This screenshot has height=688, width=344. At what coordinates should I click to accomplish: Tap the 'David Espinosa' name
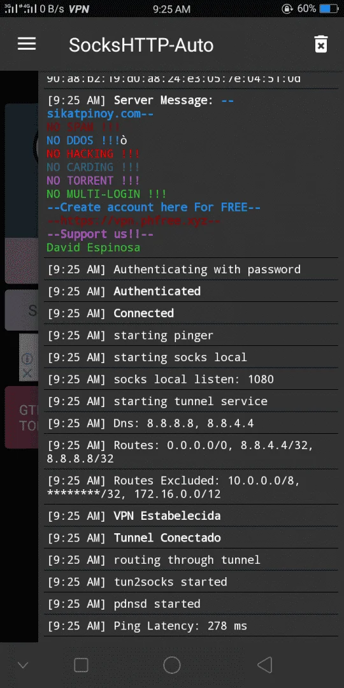pyautogui.click(x=93, y=247)
